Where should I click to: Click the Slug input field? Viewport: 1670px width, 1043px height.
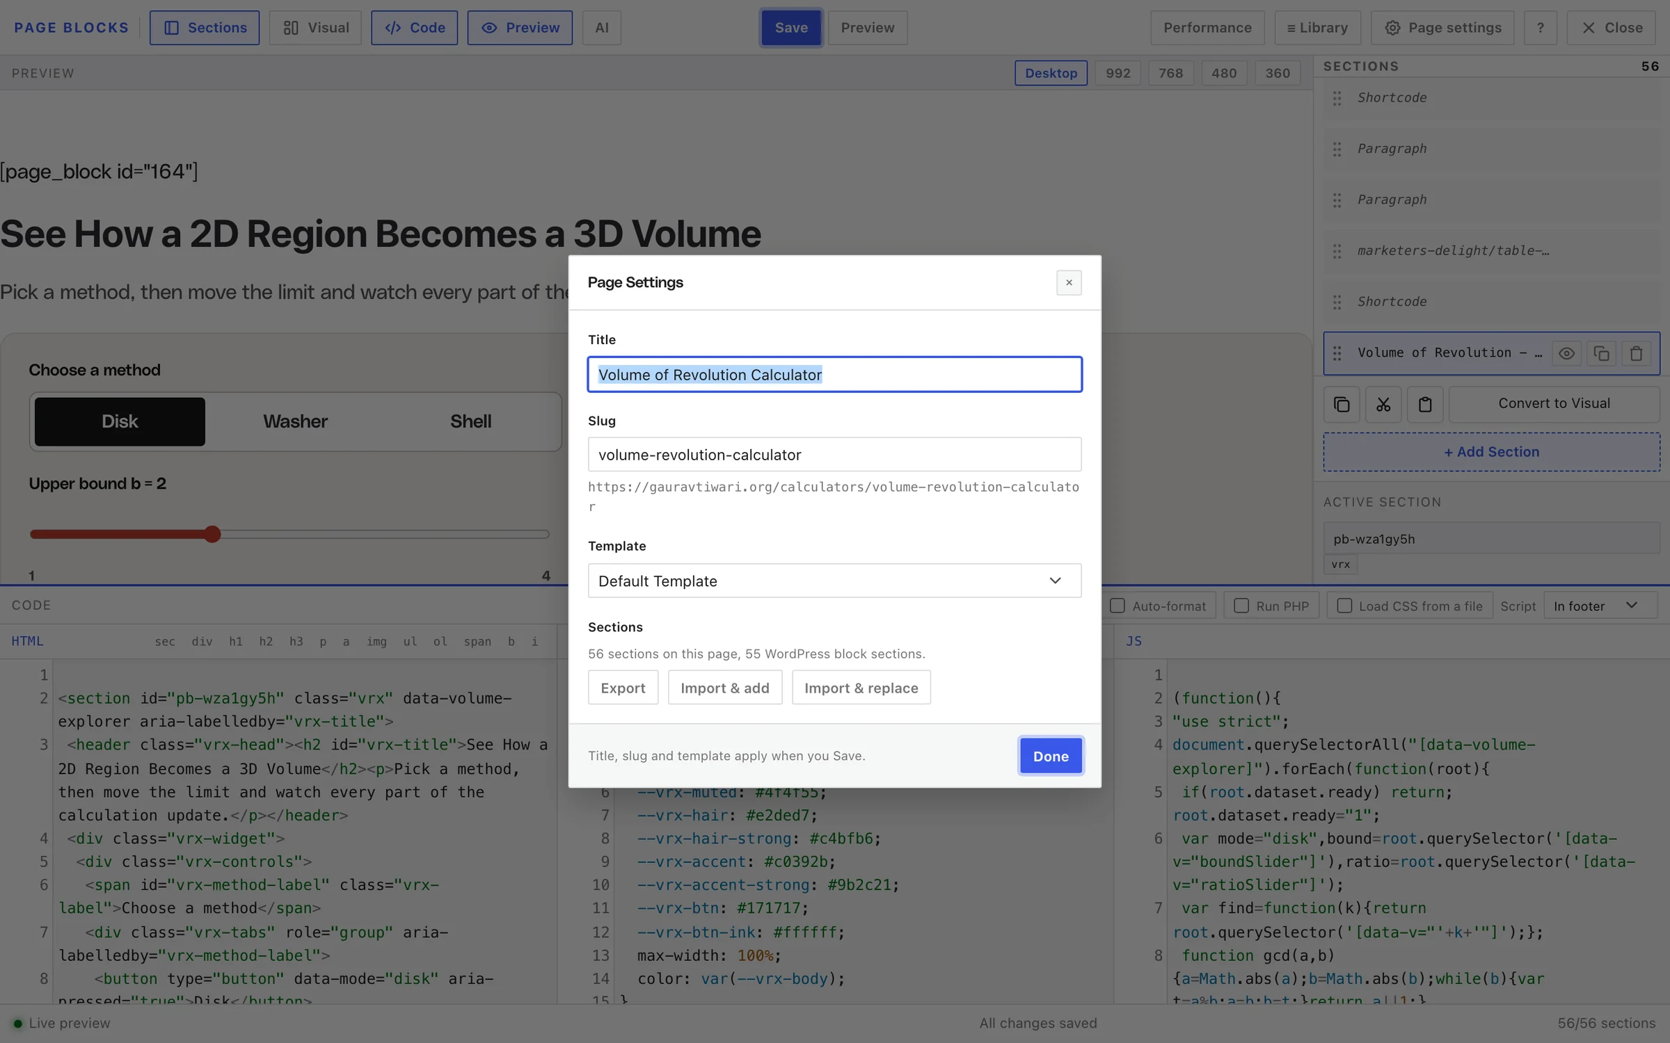[834, 455]
